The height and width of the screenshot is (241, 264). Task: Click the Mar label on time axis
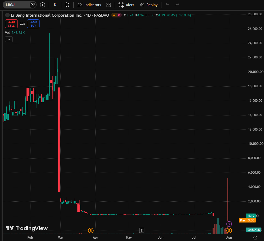tap(60, 238)
